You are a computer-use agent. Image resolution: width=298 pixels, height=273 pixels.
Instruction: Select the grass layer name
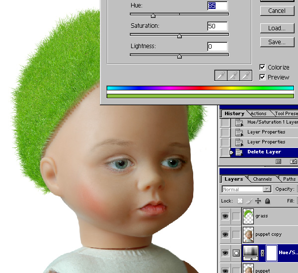(x=262, y=216)
